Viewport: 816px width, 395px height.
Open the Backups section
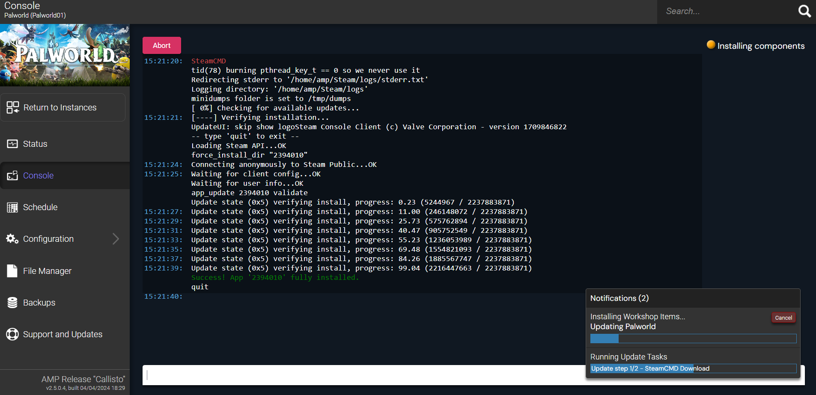point(65,303)
